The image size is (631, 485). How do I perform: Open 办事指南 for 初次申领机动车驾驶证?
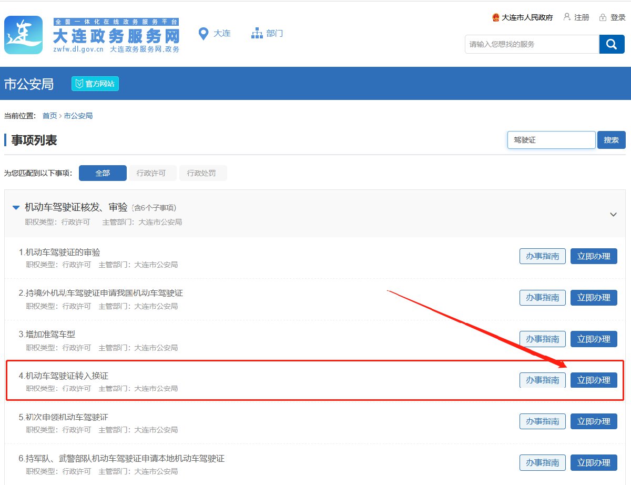click(543, 421)
